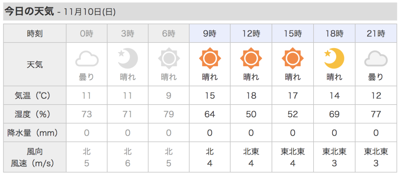Click the orange sun icon at 12時
This screenshot has height=175, width=399.
coord(251,58)
